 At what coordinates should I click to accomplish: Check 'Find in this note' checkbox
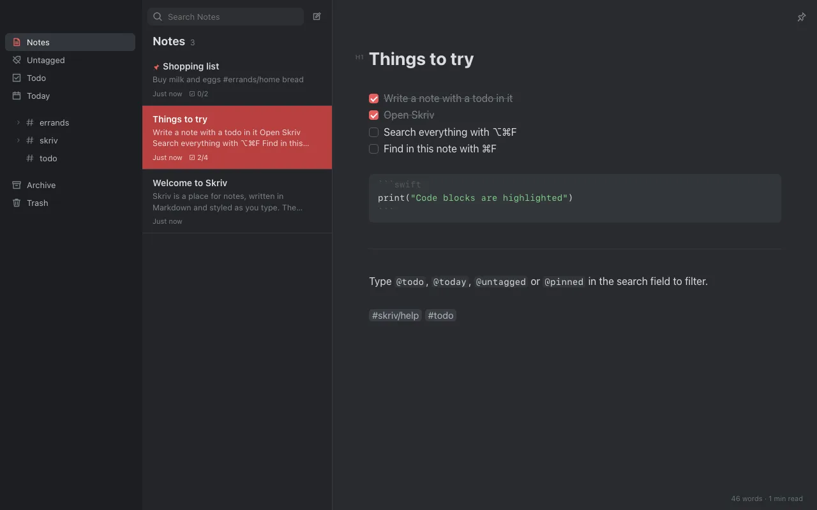click(374, 149)
